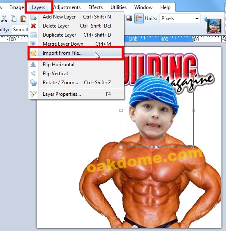Open the Effects menu

(x=95, y=7)
